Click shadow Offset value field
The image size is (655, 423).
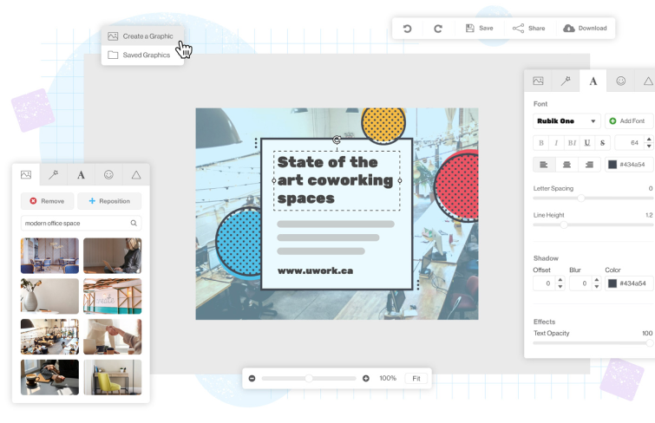pos(545,283)
